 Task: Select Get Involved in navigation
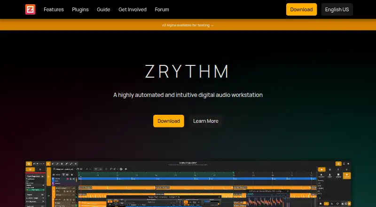tap(133, 9)
